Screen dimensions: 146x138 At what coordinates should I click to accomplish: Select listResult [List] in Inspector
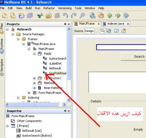click(32, 131)
